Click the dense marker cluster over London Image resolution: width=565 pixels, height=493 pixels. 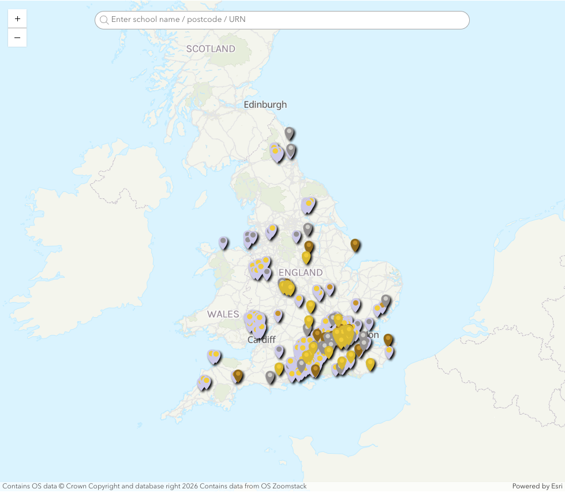[343, 334]
